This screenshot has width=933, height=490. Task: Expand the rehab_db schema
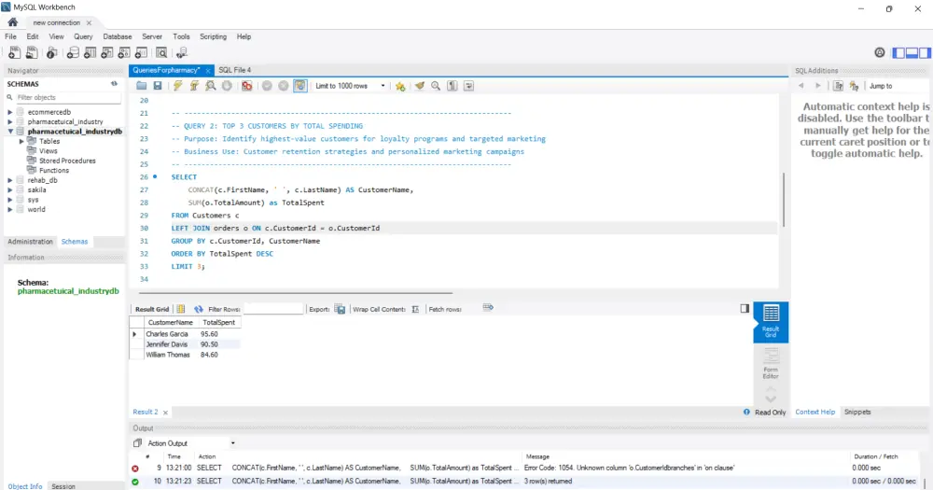[x=10, y=180]
